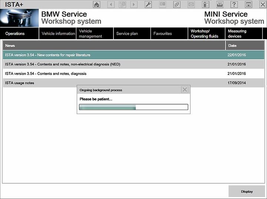Open Workshop/Operating fluids tab
This screenshot has height=199, width=267.
pos(207,33)
